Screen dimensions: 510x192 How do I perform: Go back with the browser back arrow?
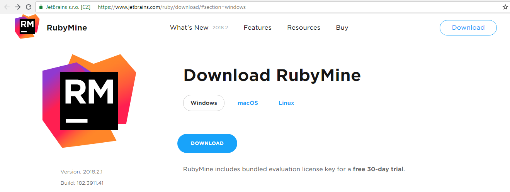(7, 7)
